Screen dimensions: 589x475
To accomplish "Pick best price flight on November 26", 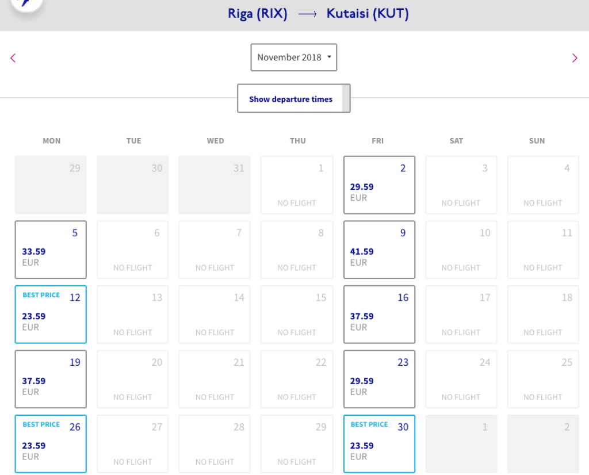I will 51,444.
